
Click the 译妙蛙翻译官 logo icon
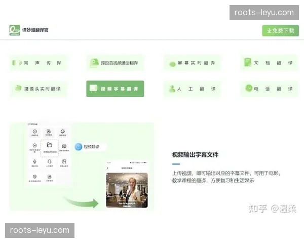(15, 30)
